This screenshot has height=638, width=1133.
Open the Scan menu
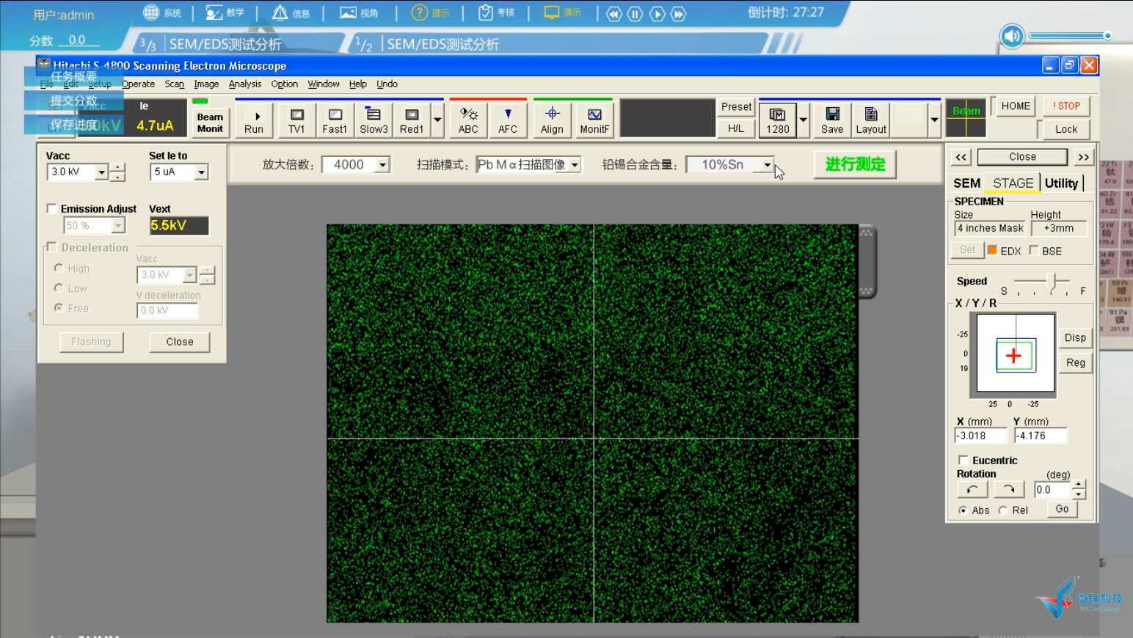(175, 84)
